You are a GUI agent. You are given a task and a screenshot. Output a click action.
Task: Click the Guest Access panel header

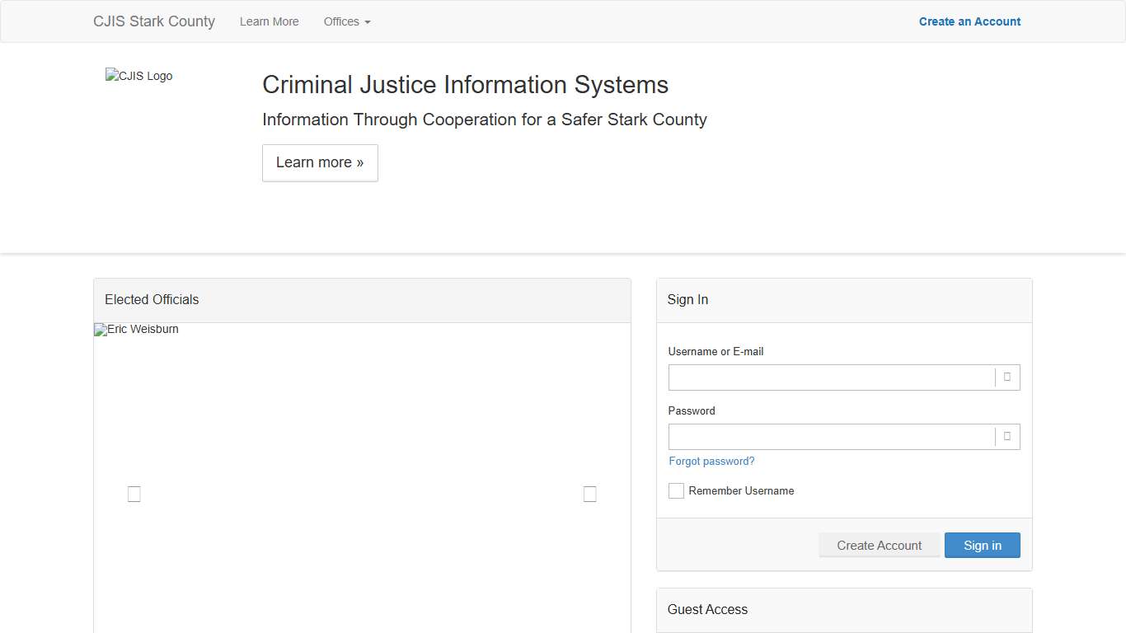[x=707, y=609]
